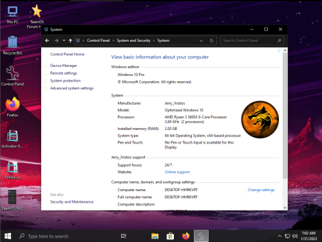322x242 pixels.
Task: Open the network tray icon
Action: pos(287,236)
